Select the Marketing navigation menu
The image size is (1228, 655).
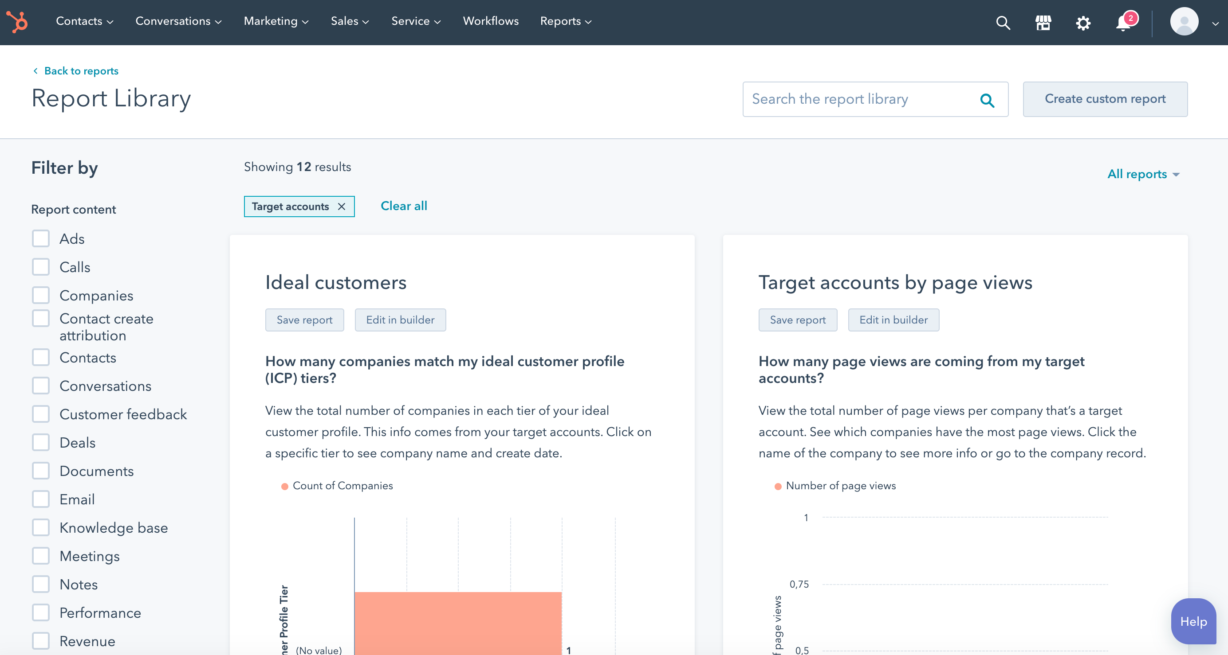pyautogui.click(x=276, y=21)
